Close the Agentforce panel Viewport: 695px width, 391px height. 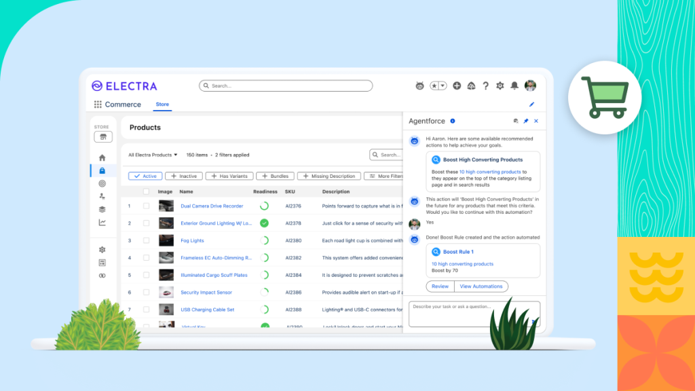tap(536, 121)
